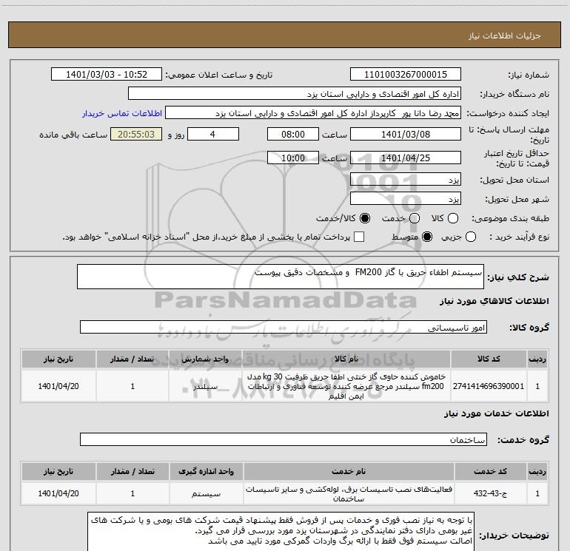Click the service unit cell سیستم
570x551 pixels.
[x=206, y=493]
